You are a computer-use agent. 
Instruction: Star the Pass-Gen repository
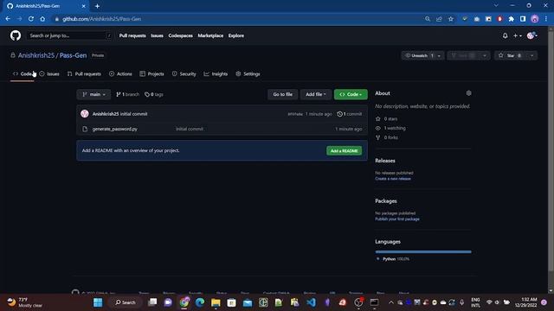point(511,55)
